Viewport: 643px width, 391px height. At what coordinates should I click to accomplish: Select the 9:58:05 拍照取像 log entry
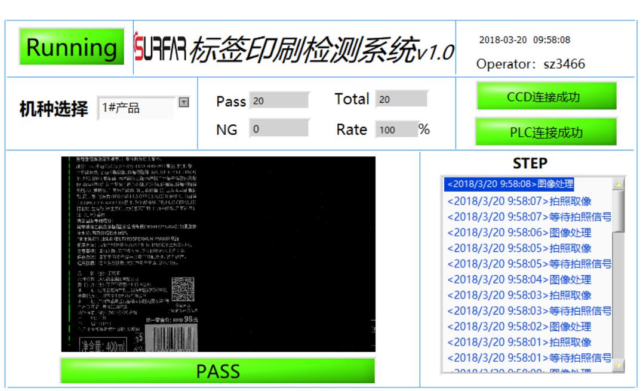tap(519, 248)
